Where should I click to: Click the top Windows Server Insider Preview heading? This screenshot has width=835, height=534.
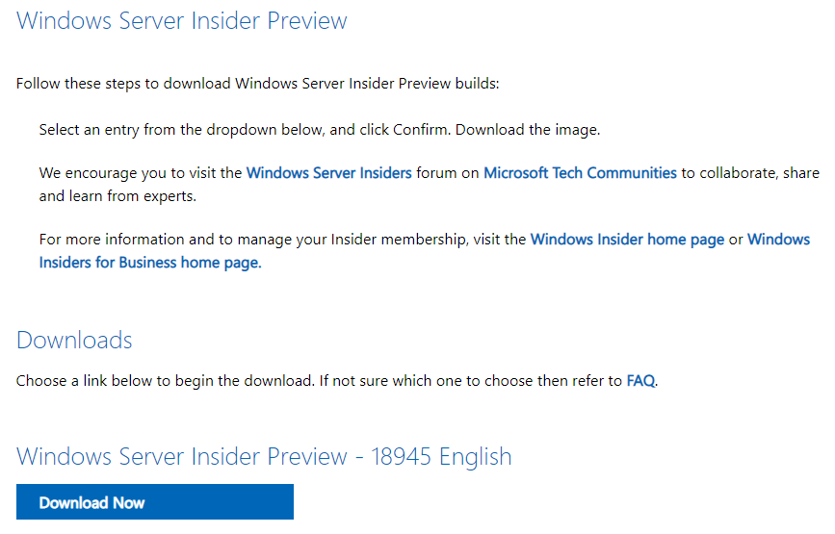point(182,21)
